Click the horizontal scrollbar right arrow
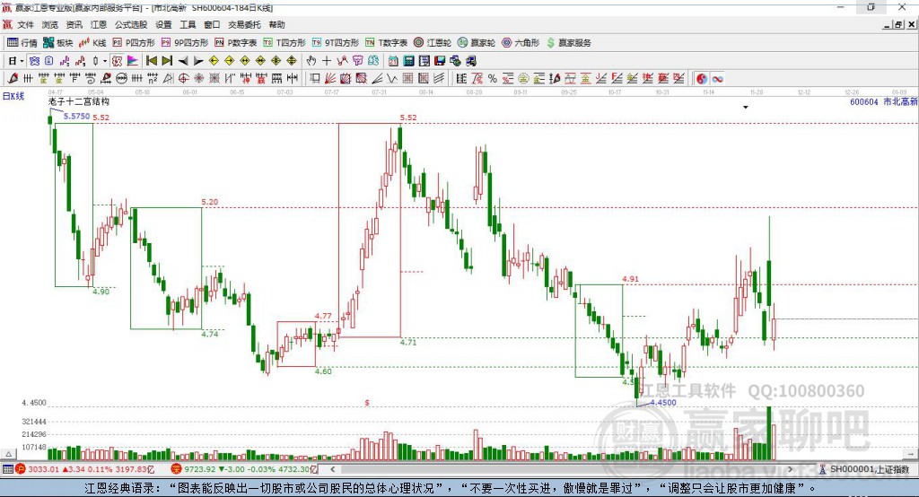 (790, 469)
